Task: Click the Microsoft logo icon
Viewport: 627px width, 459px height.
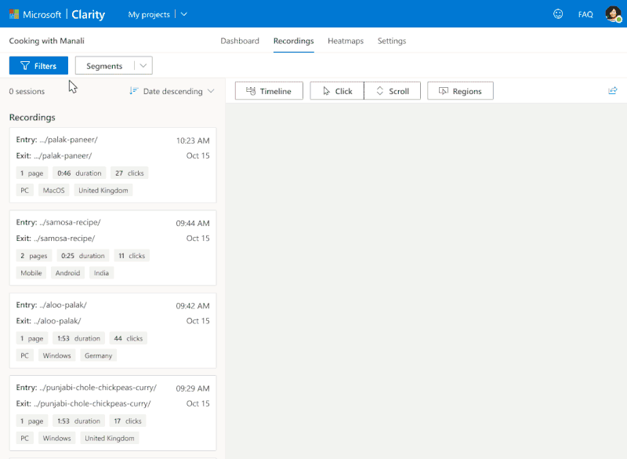Action: tap(14, 14)
